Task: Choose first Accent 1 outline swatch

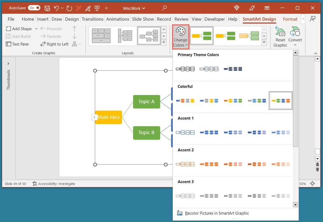Action: pyautogui.click(x=185, y=133)
